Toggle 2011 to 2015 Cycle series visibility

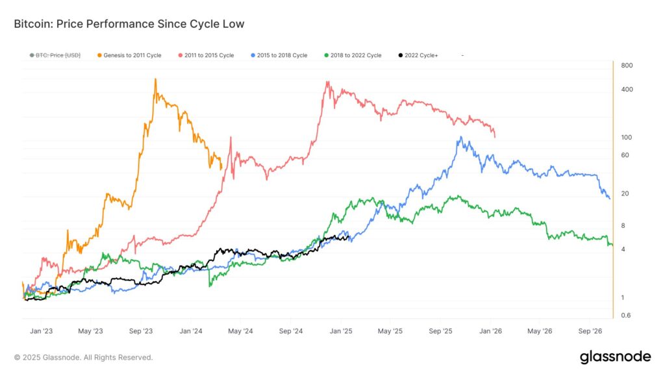pos(206,55)
